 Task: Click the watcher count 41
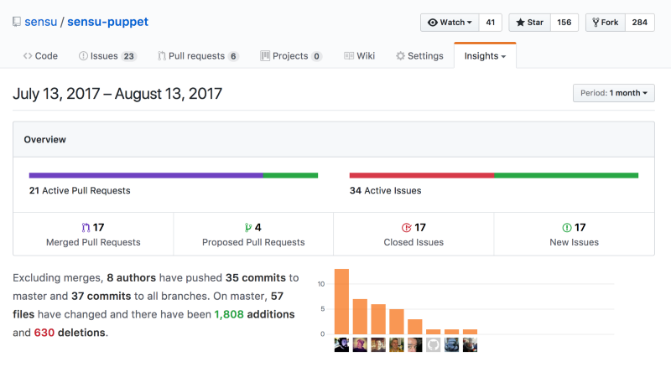click(x=491, y=23)
